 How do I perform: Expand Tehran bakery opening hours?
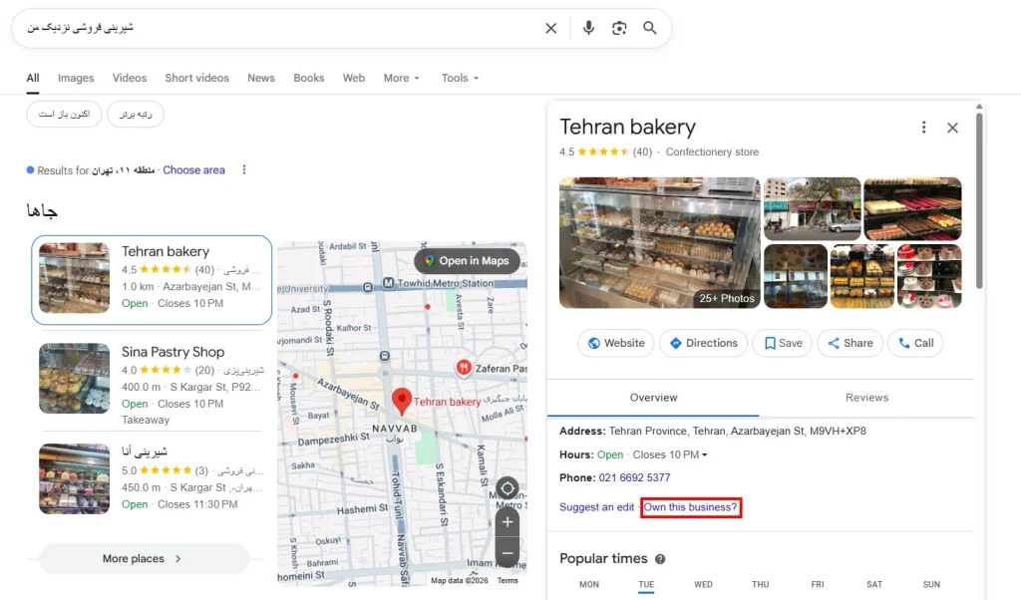click(x=705, y=455)
